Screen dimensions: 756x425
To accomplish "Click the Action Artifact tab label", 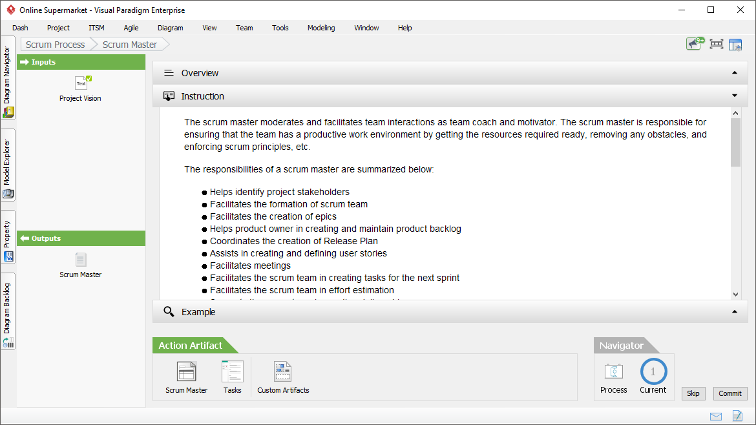I will coord(191,346).
